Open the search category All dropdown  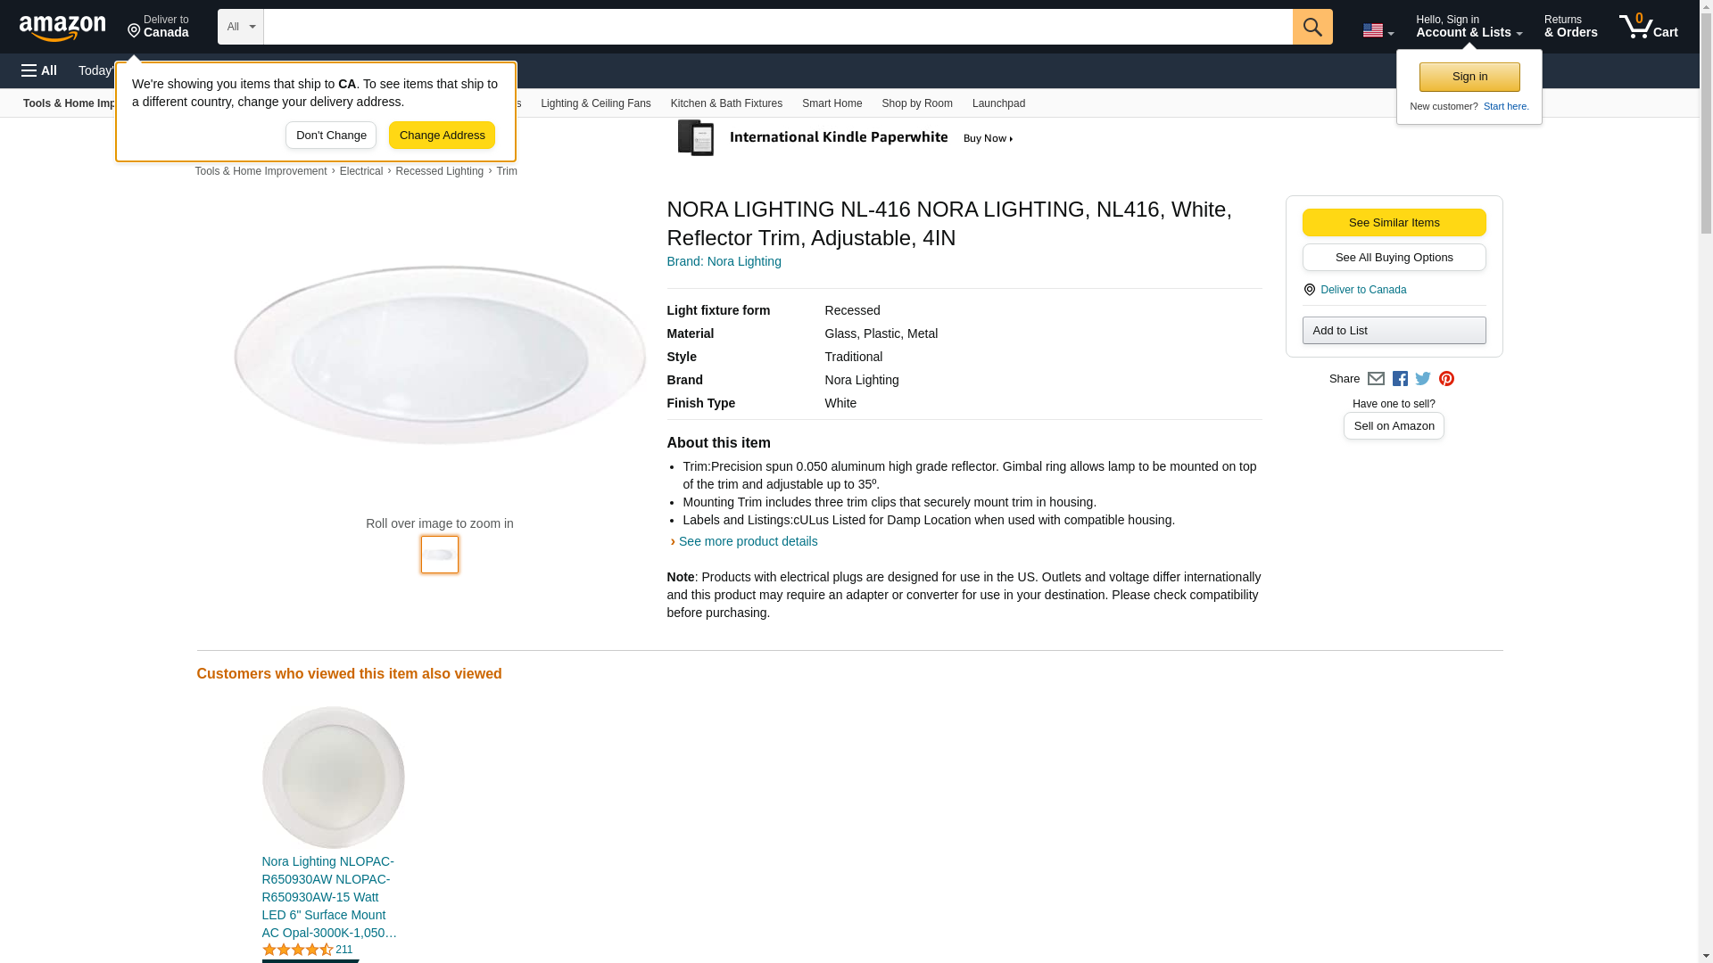coord(241,27)
